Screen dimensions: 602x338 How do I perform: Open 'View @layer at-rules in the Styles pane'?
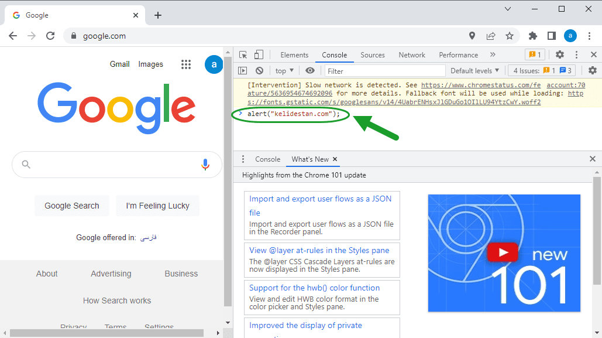pos(319,250)
